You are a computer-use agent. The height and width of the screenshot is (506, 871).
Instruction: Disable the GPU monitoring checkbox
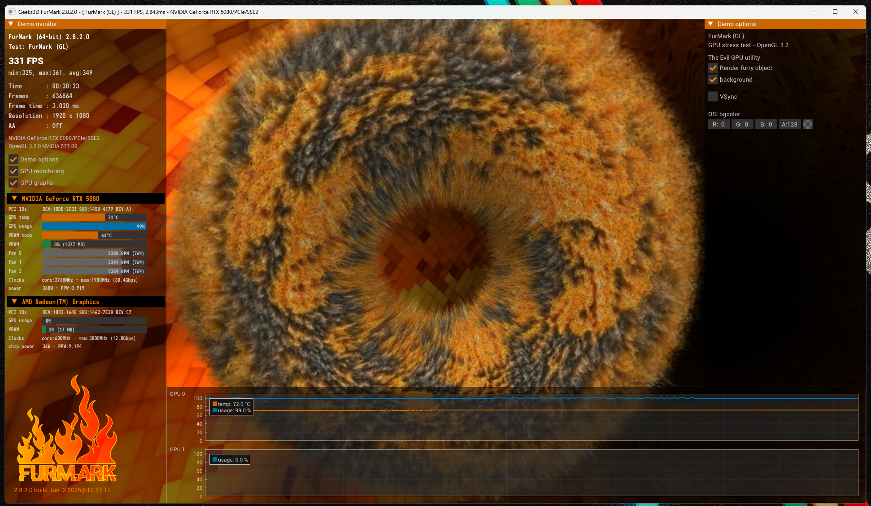pos(13,171)
